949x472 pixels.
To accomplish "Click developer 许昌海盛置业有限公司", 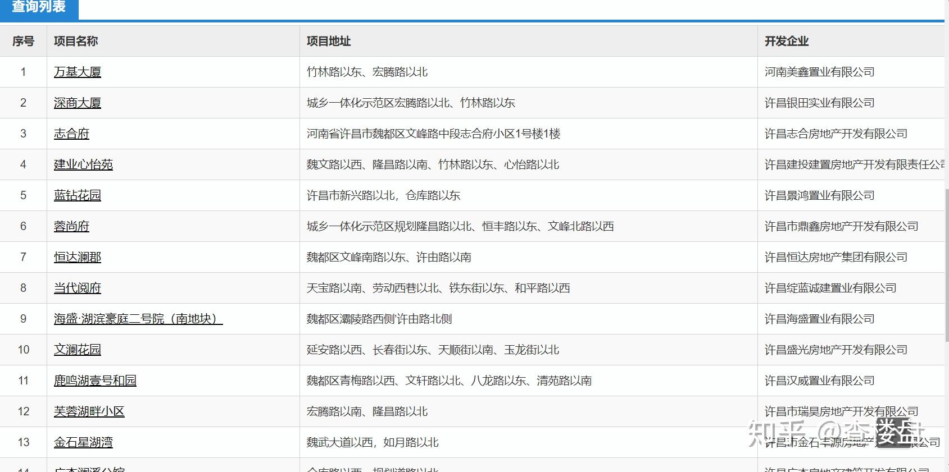I will coord(820,319).
